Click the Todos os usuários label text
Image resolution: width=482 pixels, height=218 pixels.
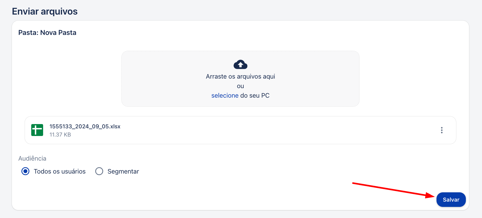(60, 171)
